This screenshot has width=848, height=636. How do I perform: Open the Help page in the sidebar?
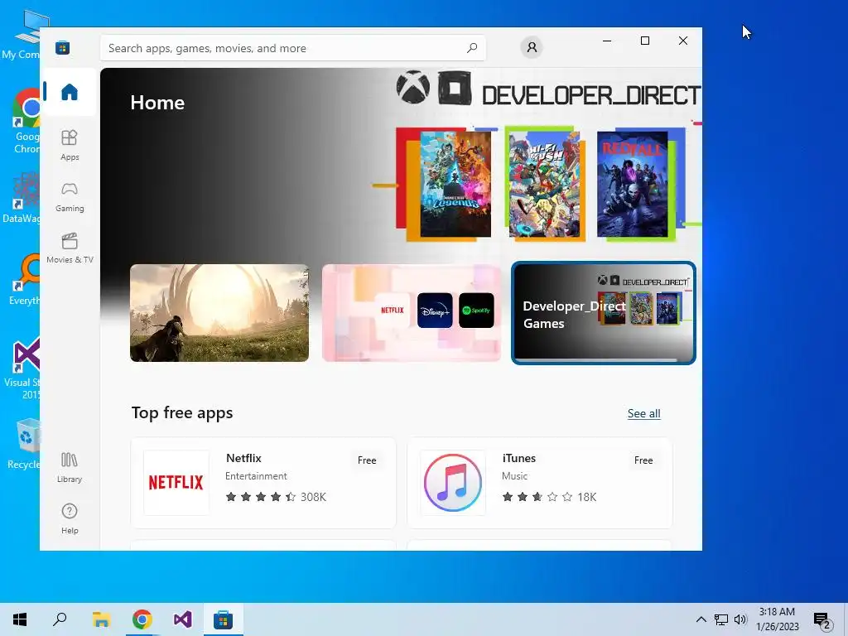(70, 518)
